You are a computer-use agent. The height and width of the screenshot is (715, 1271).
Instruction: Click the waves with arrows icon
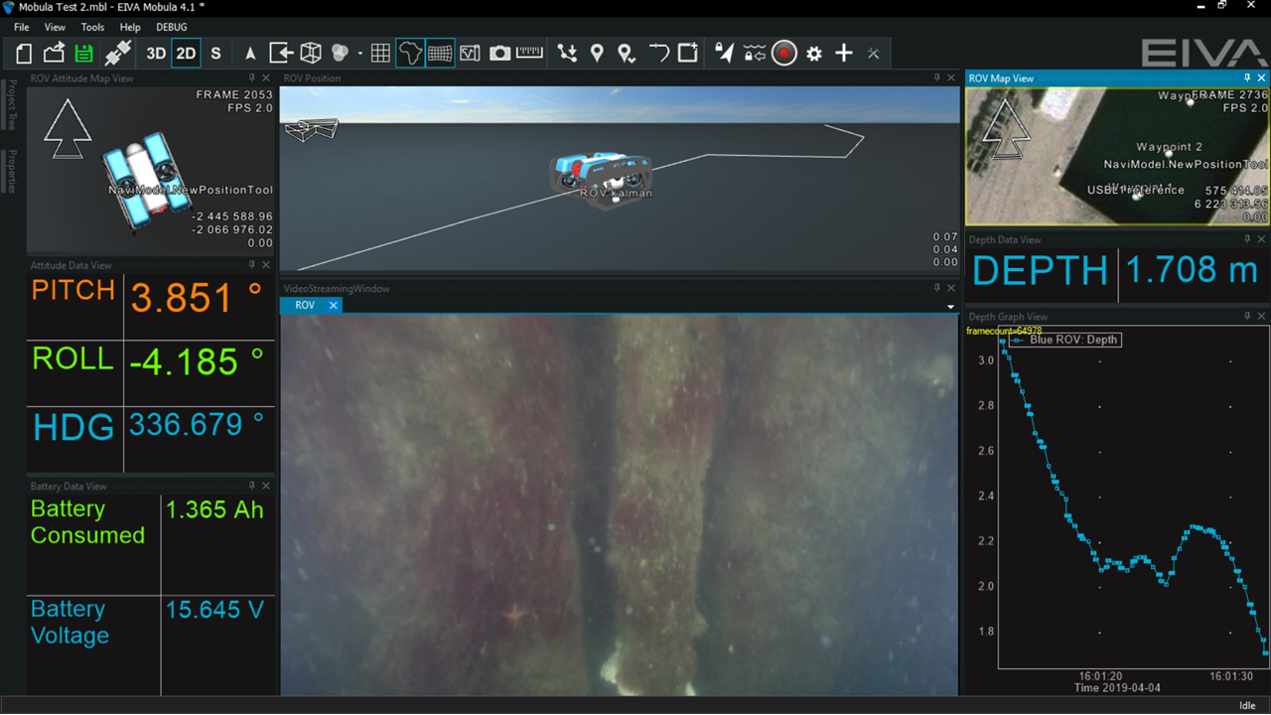click(754, 54)
